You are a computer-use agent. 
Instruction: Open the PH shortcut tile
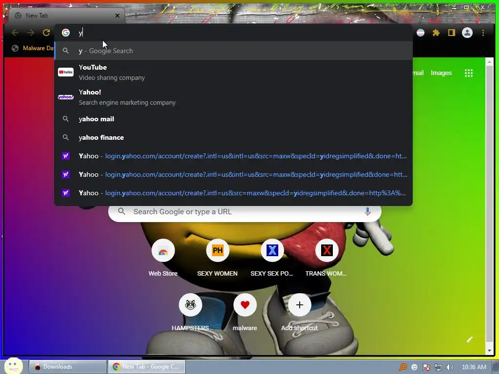pos(218,251)
